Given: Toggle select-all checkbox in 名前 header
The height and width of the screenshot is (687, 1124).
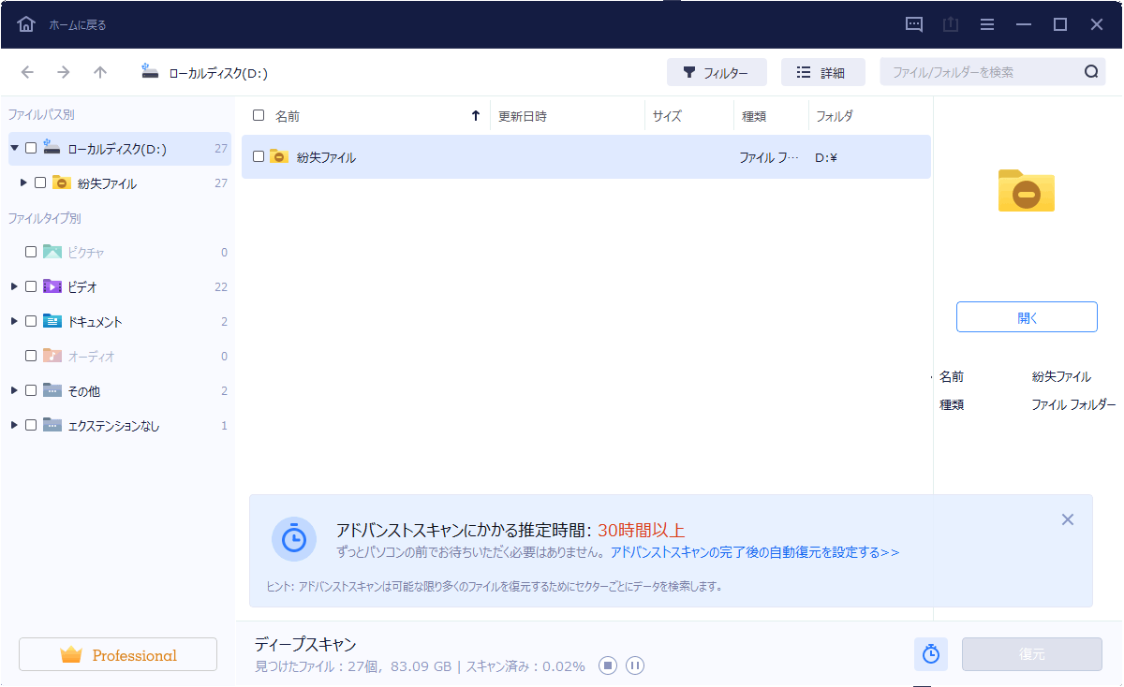Looking at the screenshot, I should [x=259, y=115].
